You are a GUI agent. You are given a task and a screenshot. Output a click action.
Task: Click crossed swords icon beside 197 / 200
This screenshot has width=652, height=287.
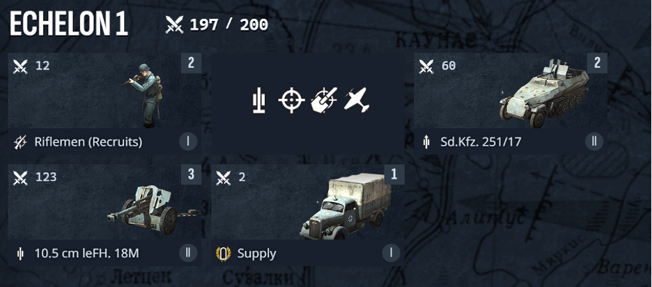click(174, 25)
